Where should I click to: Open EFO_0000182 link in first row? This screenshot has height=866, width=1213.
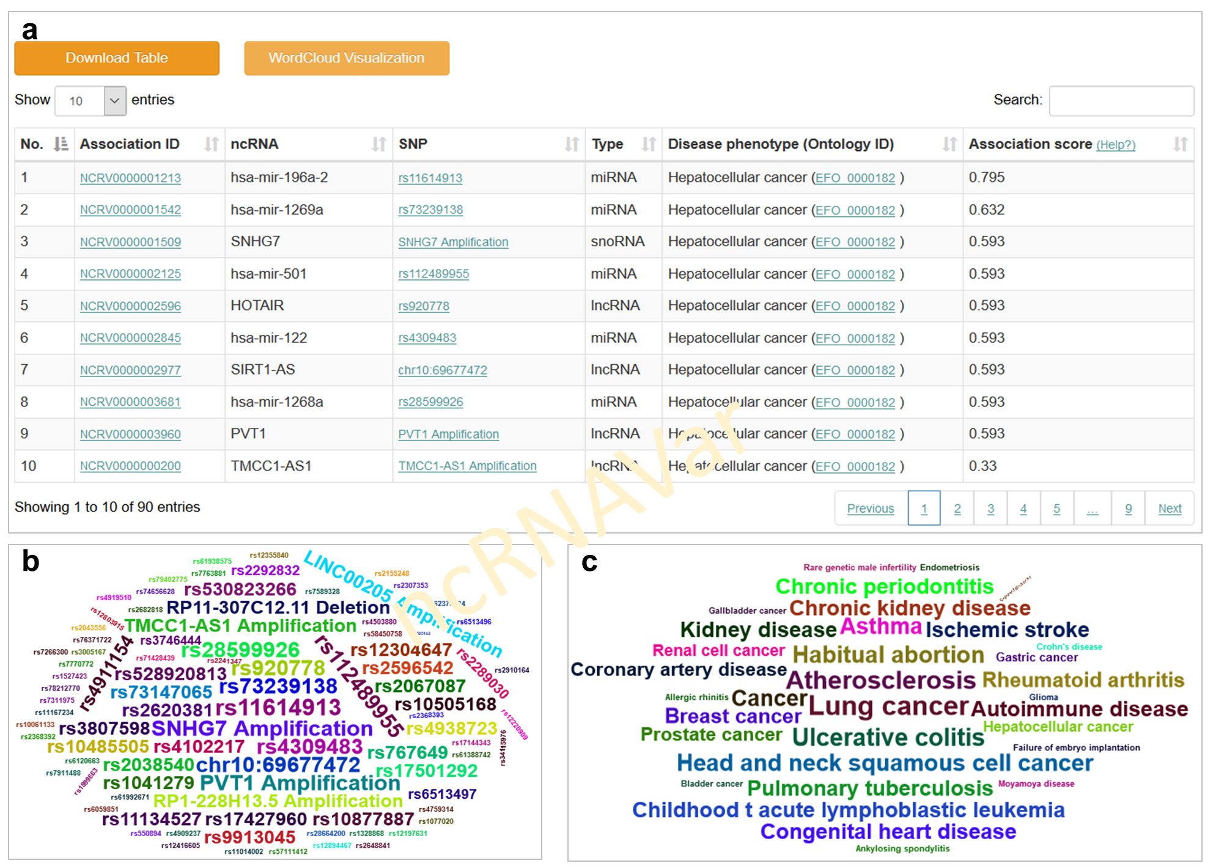coord(855,178)
